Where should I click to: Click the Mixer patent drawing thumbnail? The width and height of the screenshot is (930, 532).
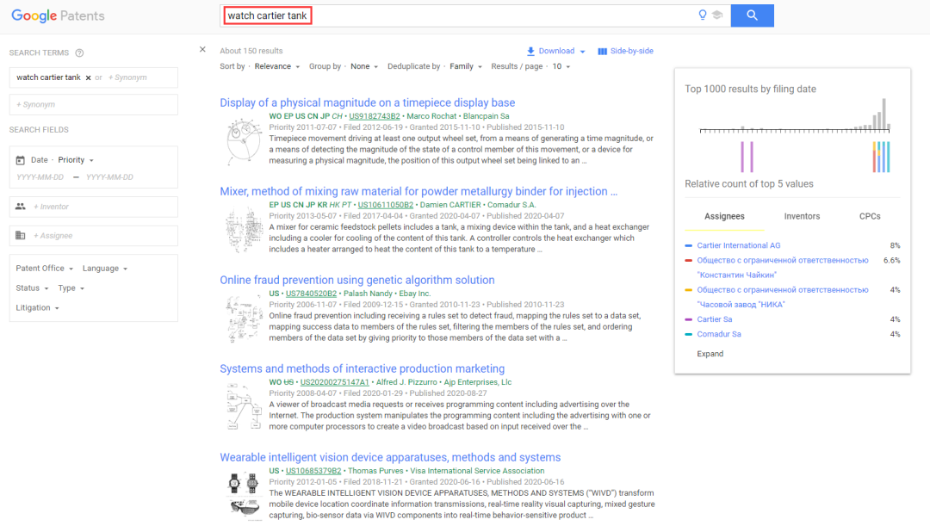point(244,230)
